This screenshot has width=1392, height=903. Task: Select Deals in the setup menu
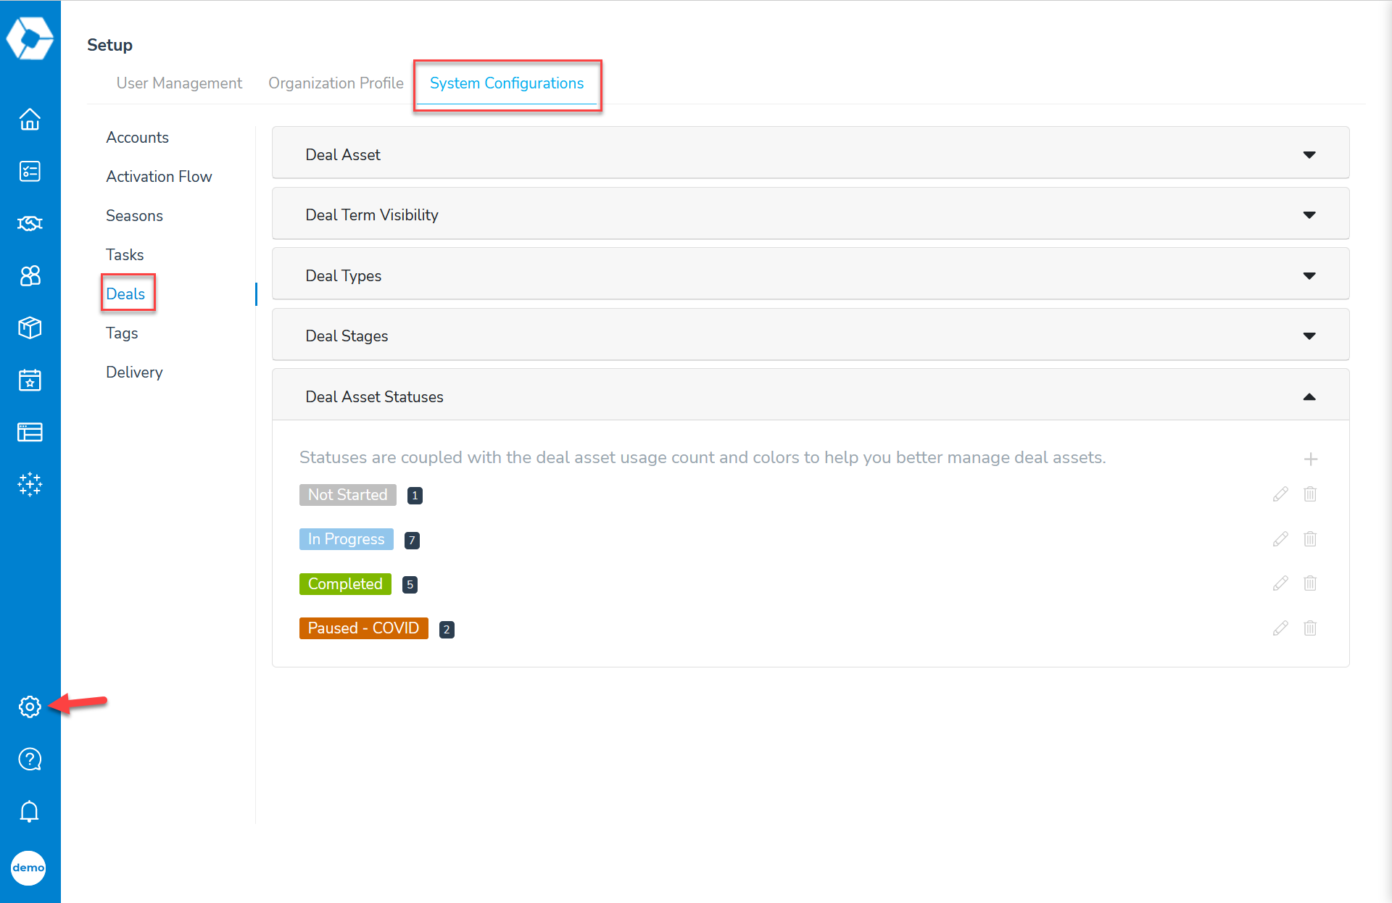click(x=125, y=294)
